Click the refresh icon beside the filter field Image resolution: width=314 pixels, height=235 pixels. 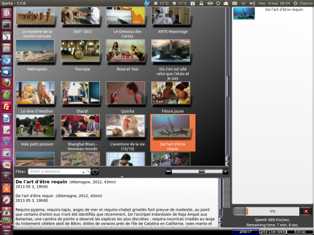tap(95, 172)
